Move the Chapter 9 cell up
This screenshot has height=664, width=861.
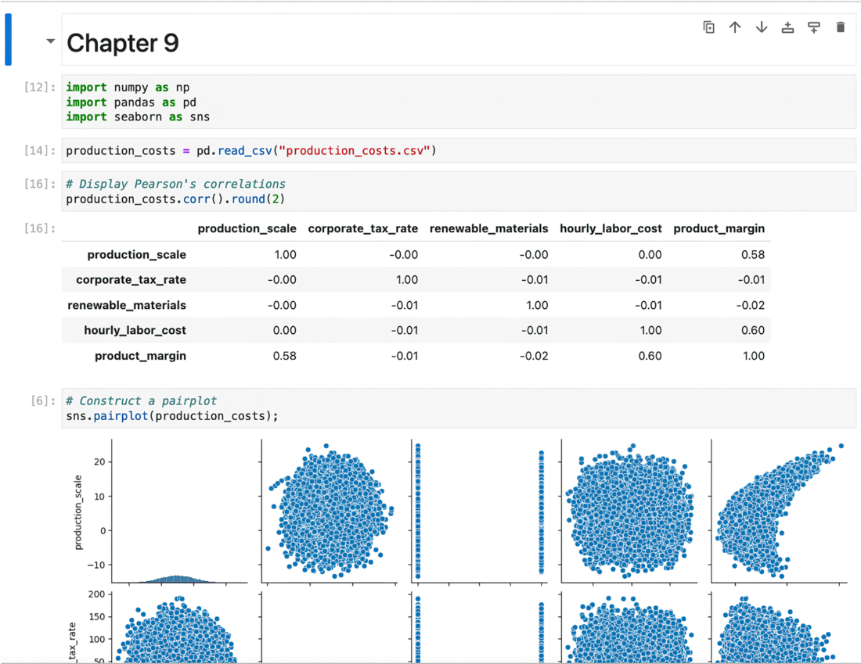tap(735, 27)
